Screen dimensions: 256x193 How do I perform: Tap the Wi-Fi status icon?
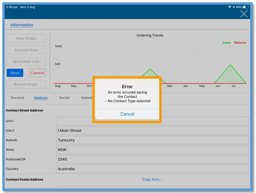(x=229, y=7)
